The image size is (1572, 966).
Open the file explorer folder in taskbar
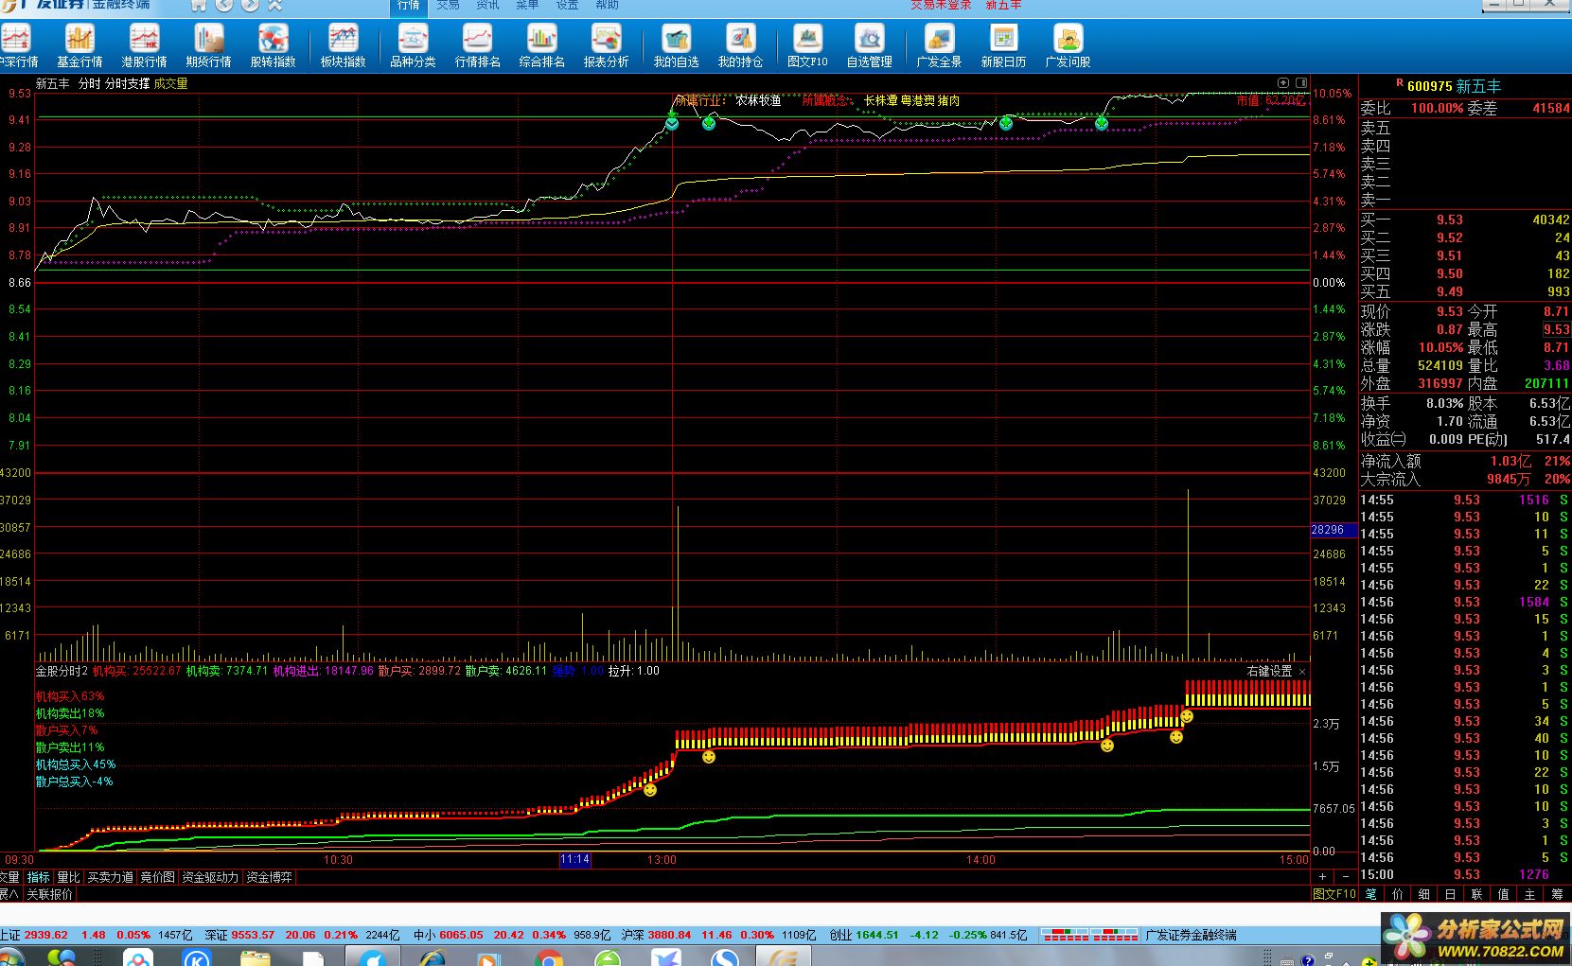(x=256, y=958)
